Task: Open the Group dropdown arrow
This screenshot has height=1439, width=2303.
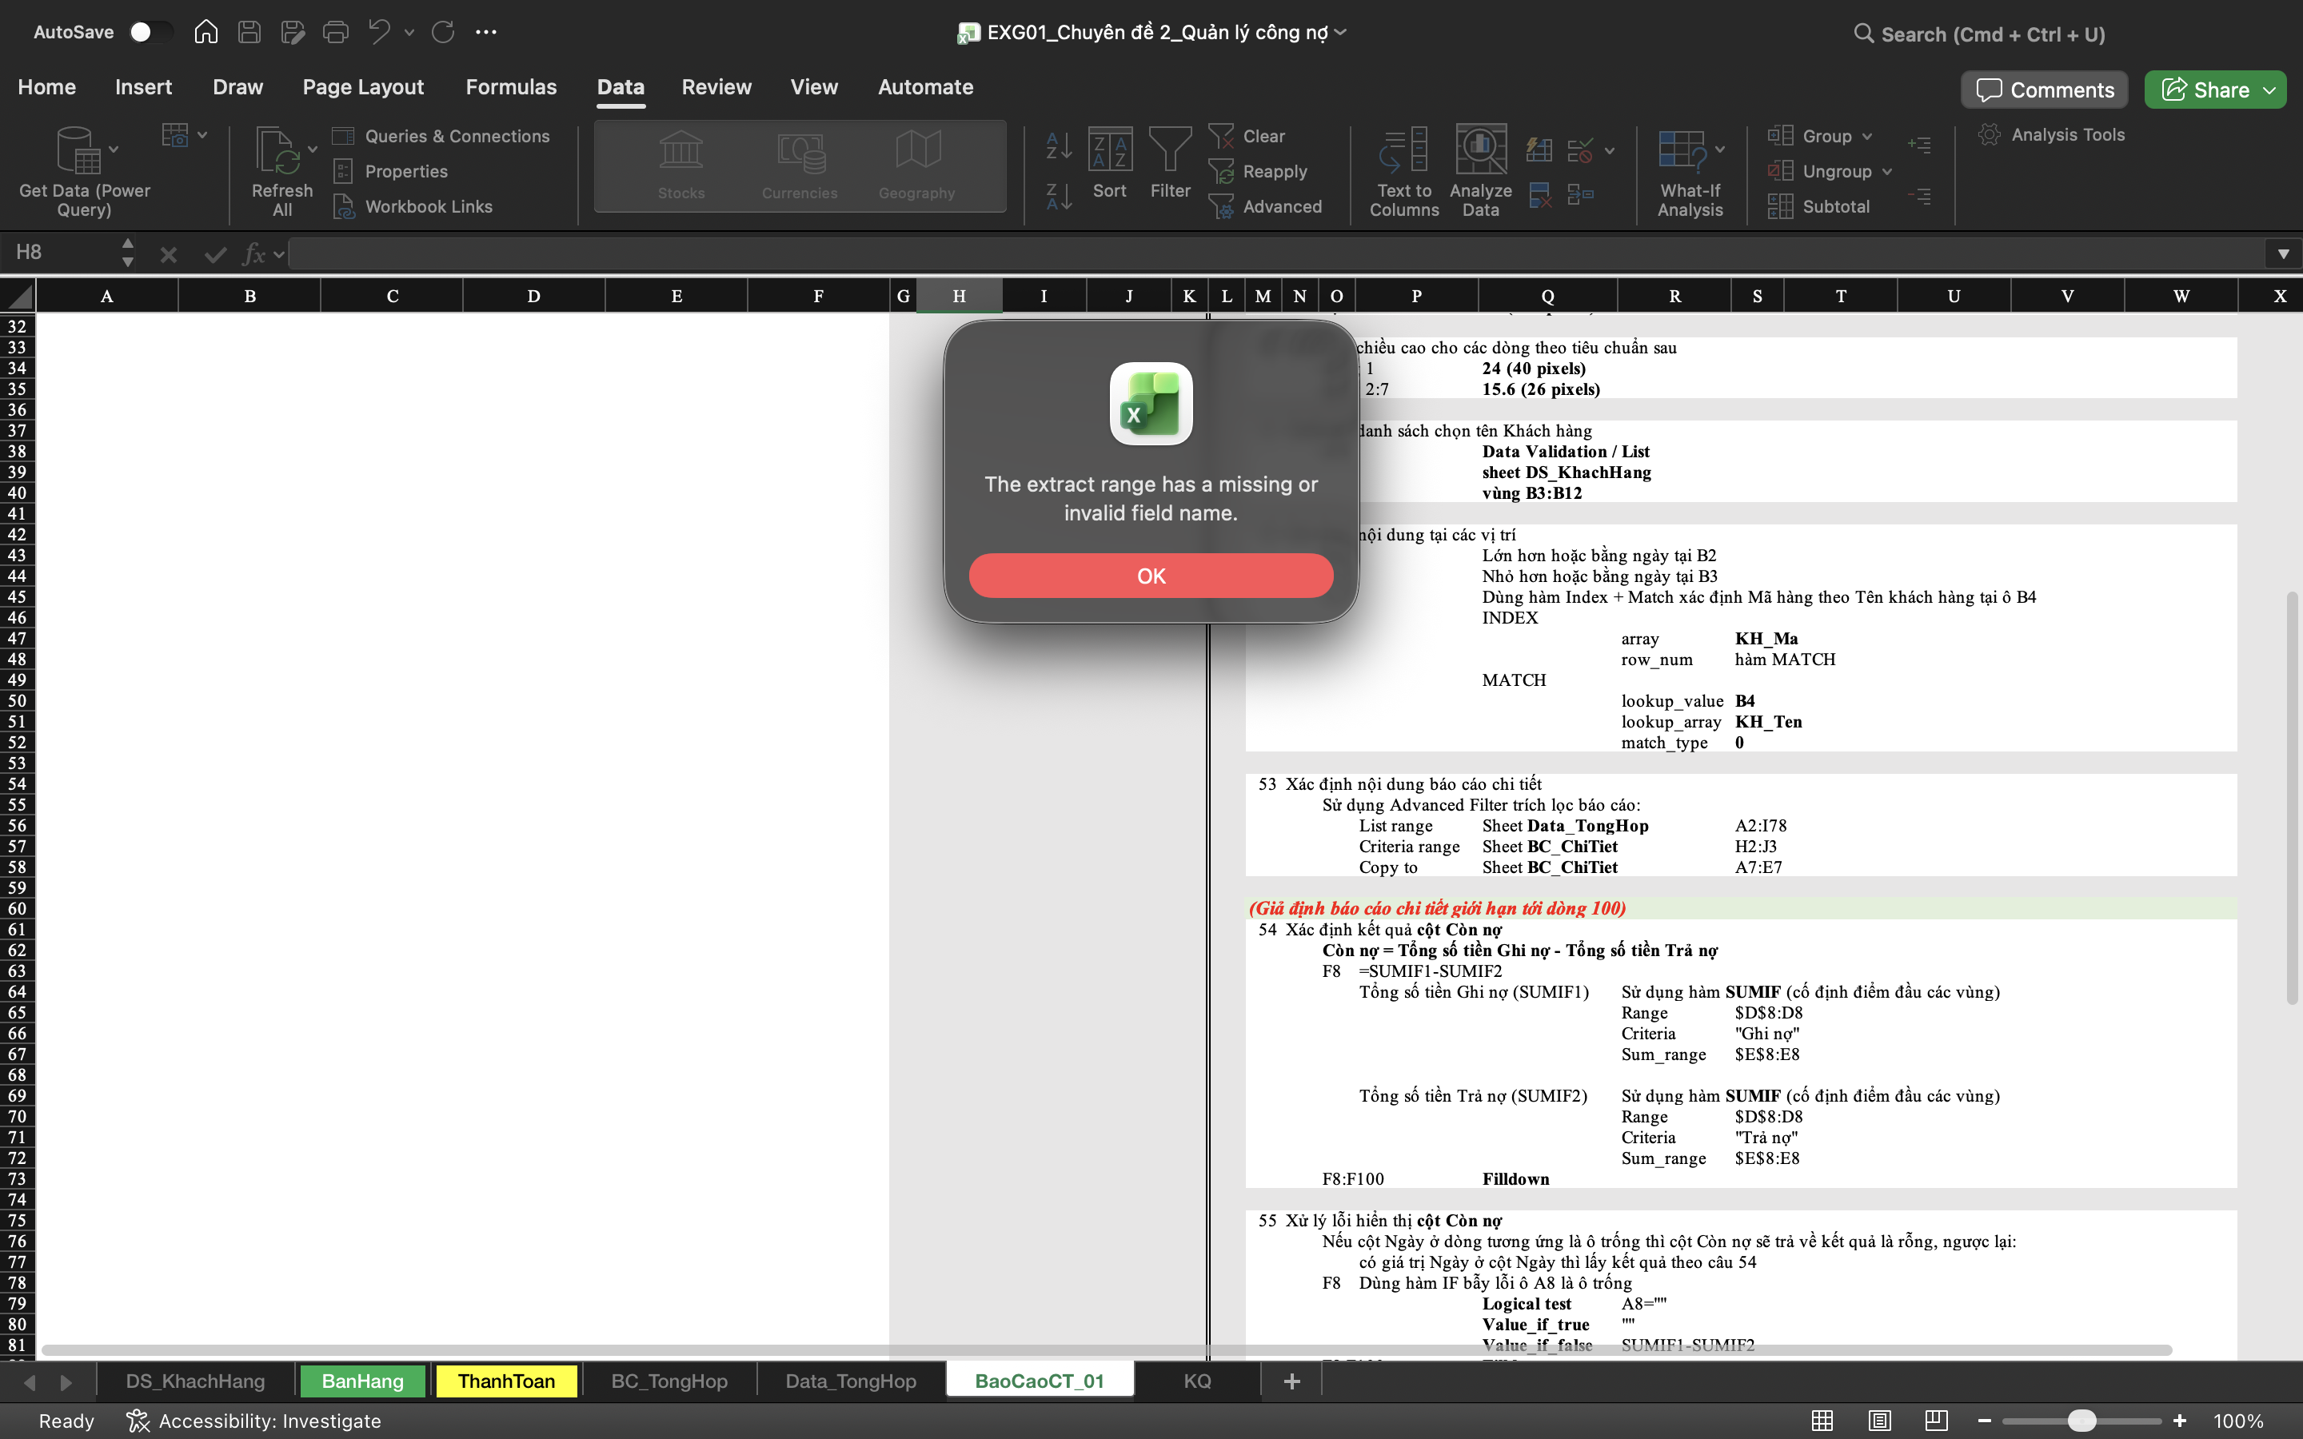Action: [1866, 136]
